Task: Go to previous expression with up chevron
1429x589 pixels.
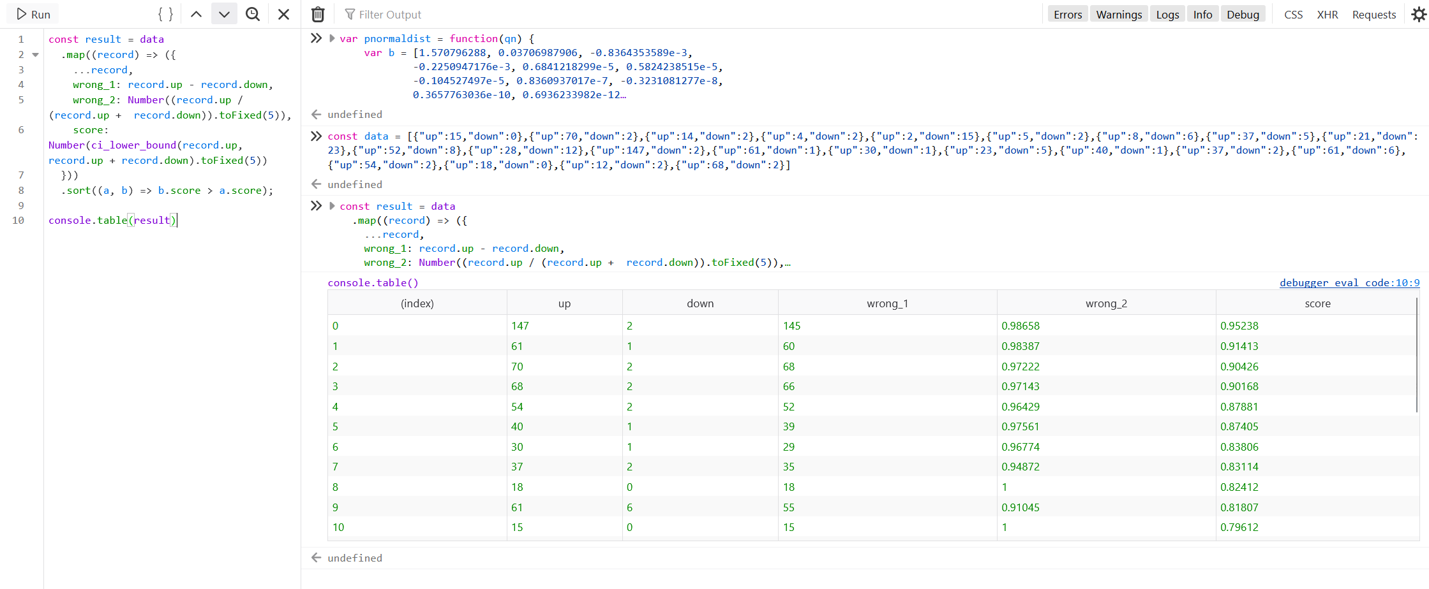Action: pyautogui.click(x=197, y=14)
